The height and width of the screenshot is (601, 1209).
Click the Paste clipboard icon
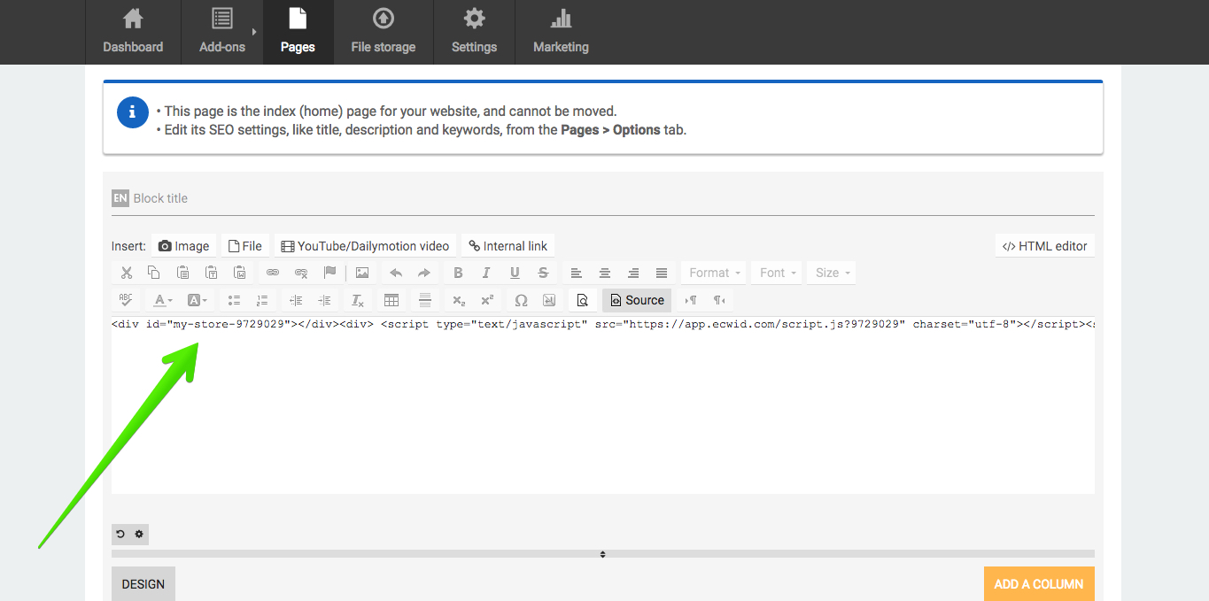[182, 273]
